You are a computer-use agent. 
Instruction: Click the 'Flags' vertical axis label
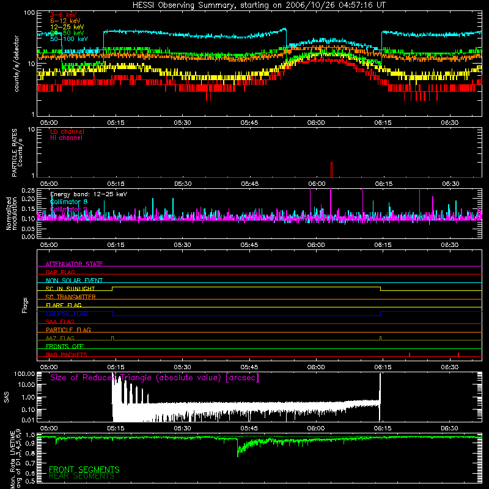(24, 305)
